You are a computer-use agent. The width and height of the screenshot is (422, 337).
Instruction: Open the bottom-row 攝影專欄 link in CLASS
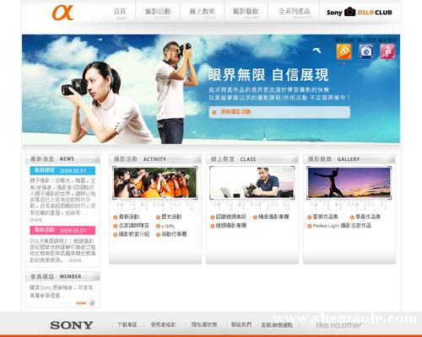coord(231,226)
